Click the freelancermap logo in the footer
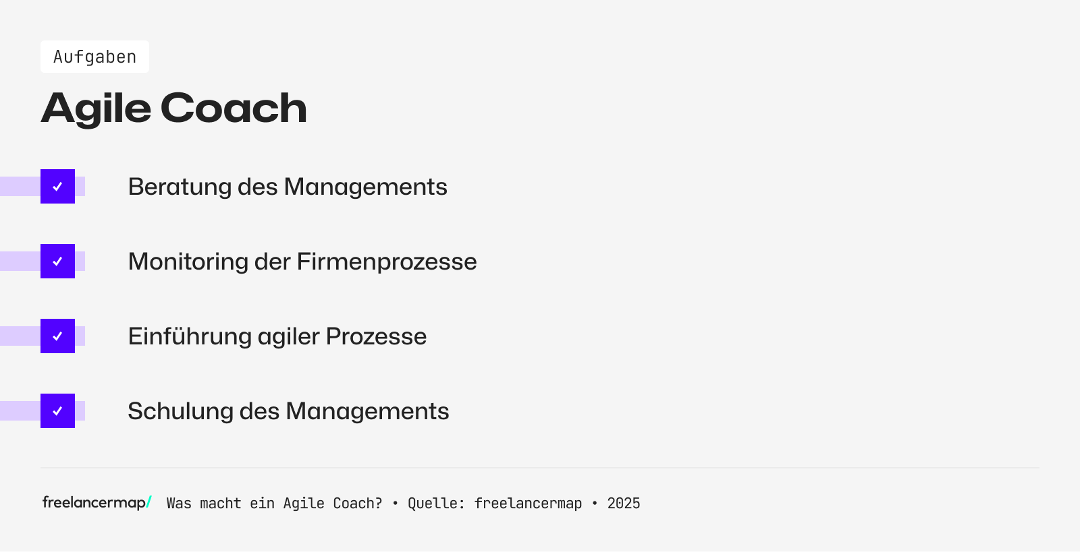 [94, 503]
